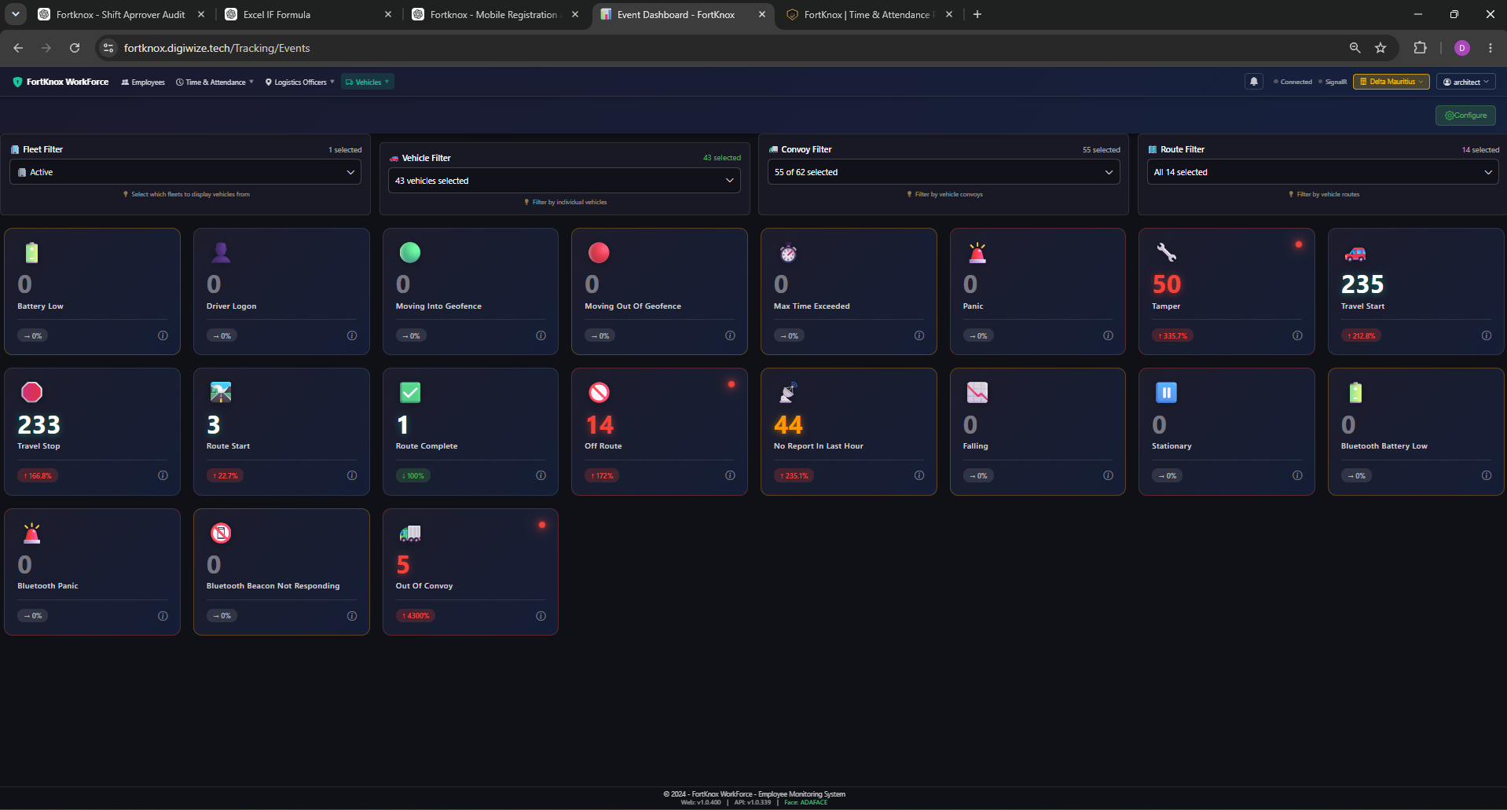Image resolution: width=1507 pixels, height=810 pixels.
Task: Click the No Report In Last Hour satellite icon
Action: (788, 392)
